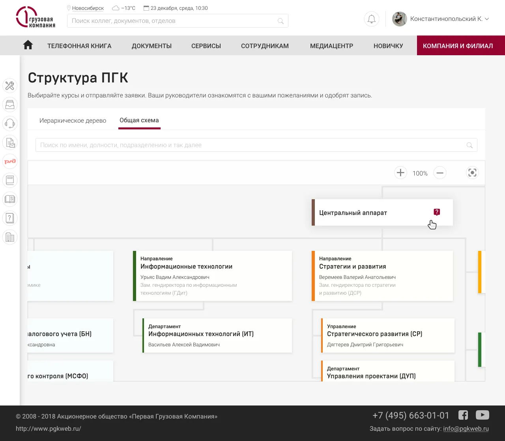Viewport: 505px width, 441px height.
Task: Click the weather −13°C indicator
Action: tap(124, 8)
